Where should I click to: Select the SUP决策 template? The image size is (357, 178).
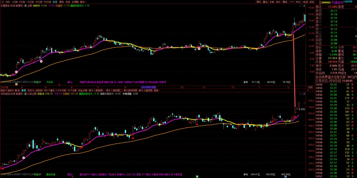click(72, 90)
